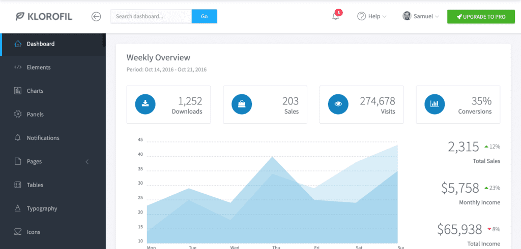Select Panels in the sidebar
The width and height of the screenshot is (521, 249).
click(53, 114)
